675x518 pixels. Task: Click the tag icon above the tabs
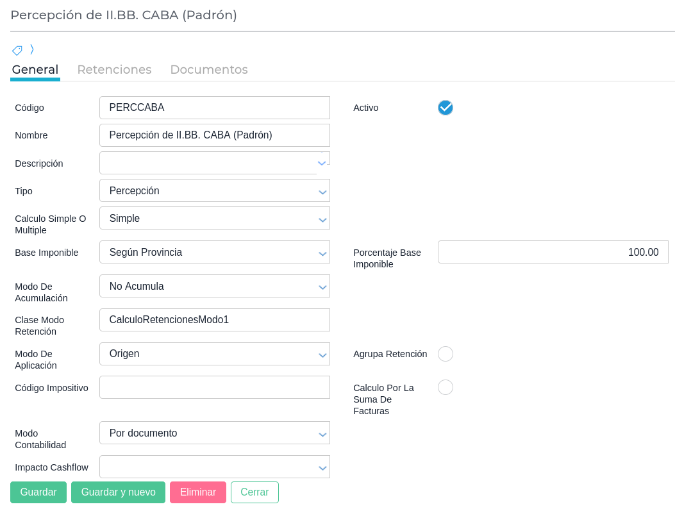click(17, 50)
